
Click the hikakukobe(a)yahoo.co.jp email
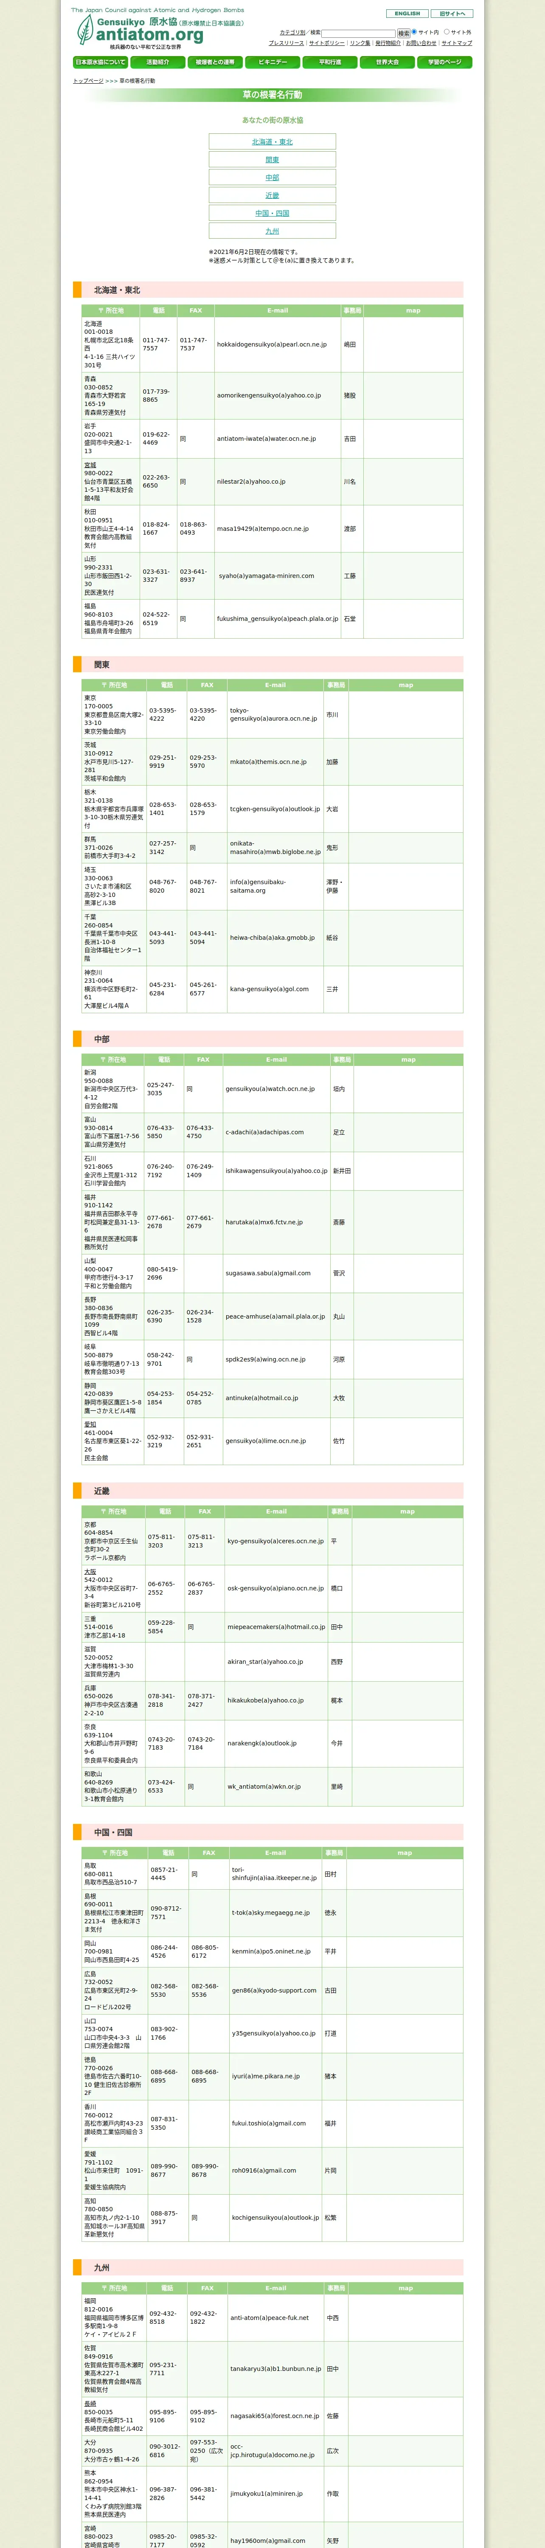tap(265, 1700)
